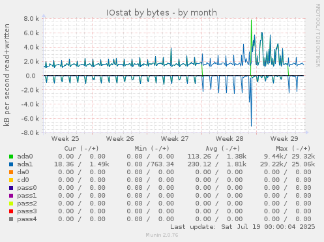Viewport: 324px width, 242px height.
Task: Click the graph title 'IOstat by bytes - by month'
Action: 162,12
